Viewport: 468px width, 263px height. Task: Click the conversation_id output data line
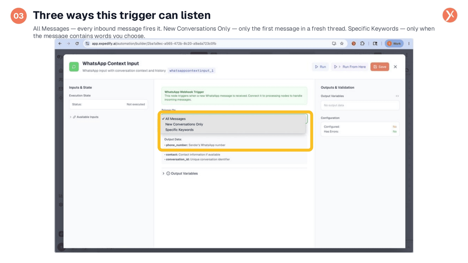pos(197,159)
